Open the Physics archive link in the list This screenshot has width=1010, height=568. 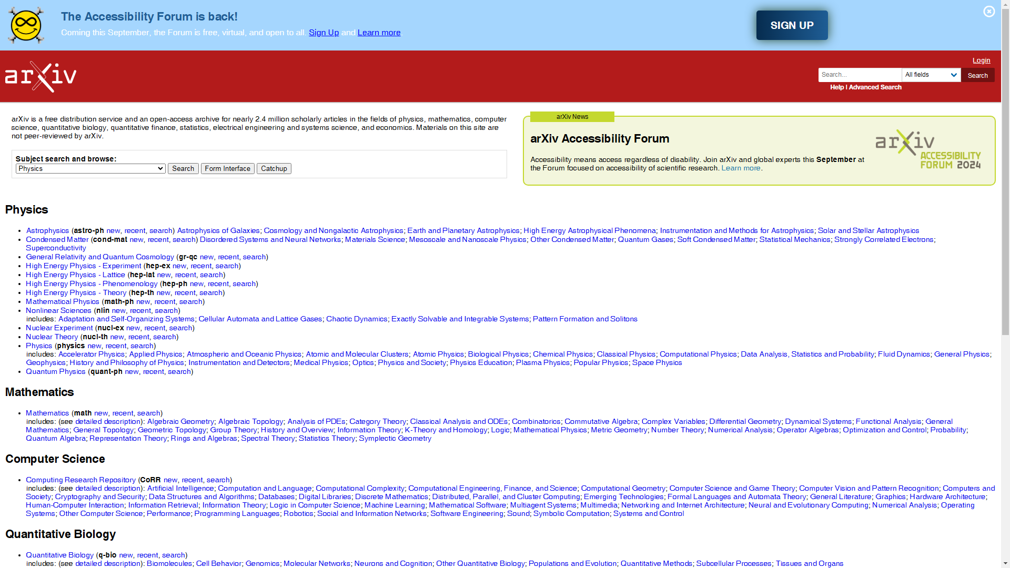(x=39, y=346)
